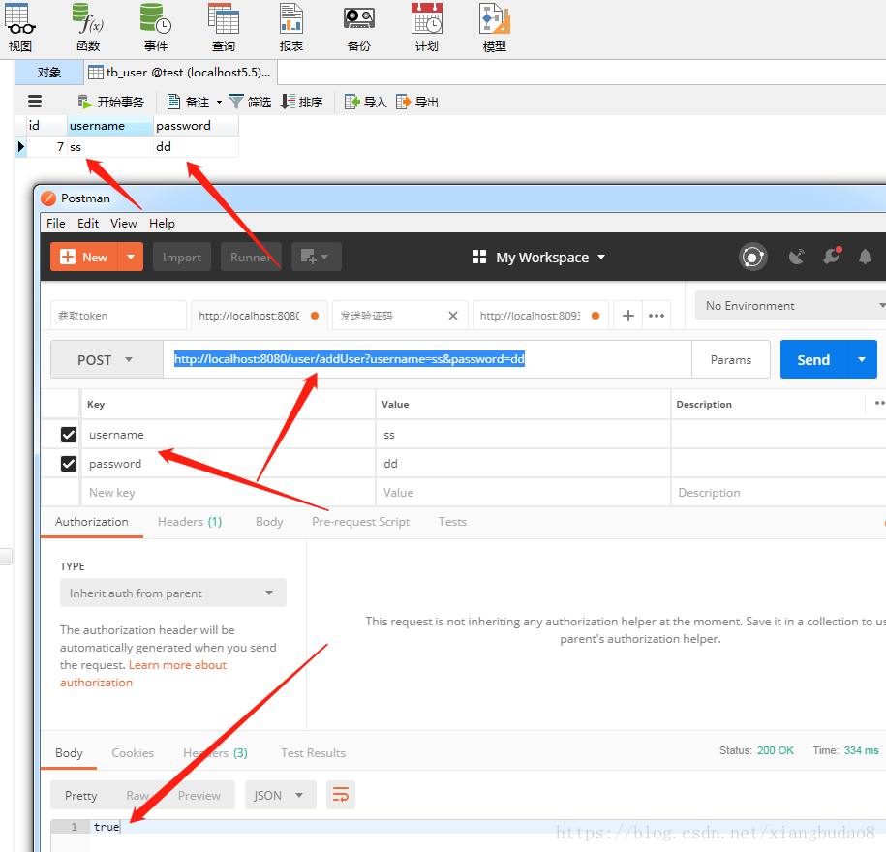
Task: Select the 'ss' username cell in tb_user
Action: [110, 147]
